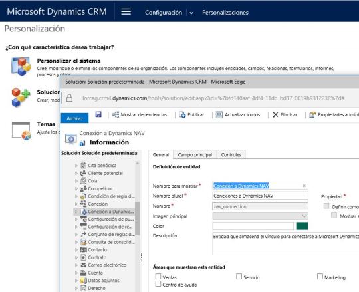Open the Archivo menu
The image size is (359, 292).
[74, 118]
